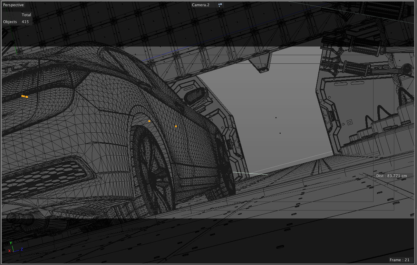Select the orange point above the wheel arch
This screenshot has width=417, height=265.
coord(149,121)
